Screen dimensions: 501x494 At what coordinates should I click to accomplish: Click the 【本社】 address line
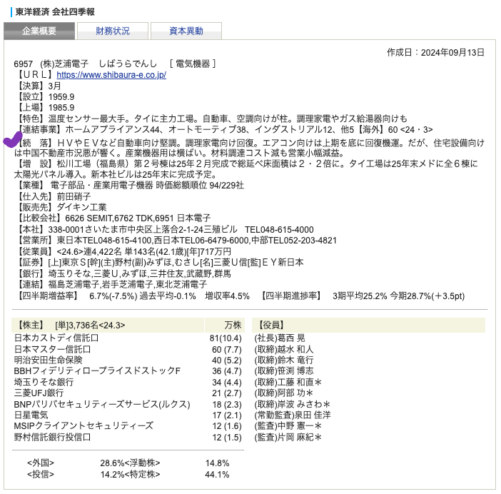click(x=165, y=230)
